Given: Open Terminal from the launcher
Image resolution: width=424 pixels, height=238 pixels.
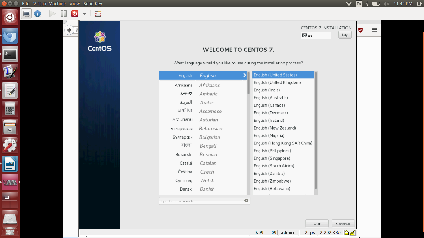Looking at the screenshot, I should 10,54.
